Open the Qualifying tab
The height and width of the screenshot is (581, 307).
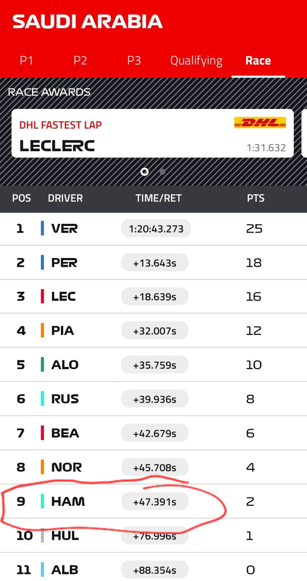point(196,61)
